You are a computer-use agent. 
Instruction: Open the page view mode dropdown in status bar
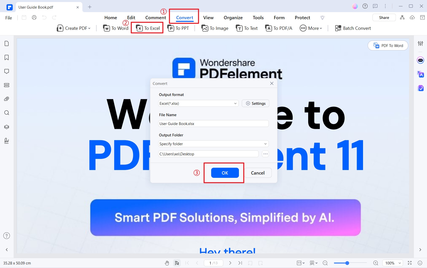313,263
